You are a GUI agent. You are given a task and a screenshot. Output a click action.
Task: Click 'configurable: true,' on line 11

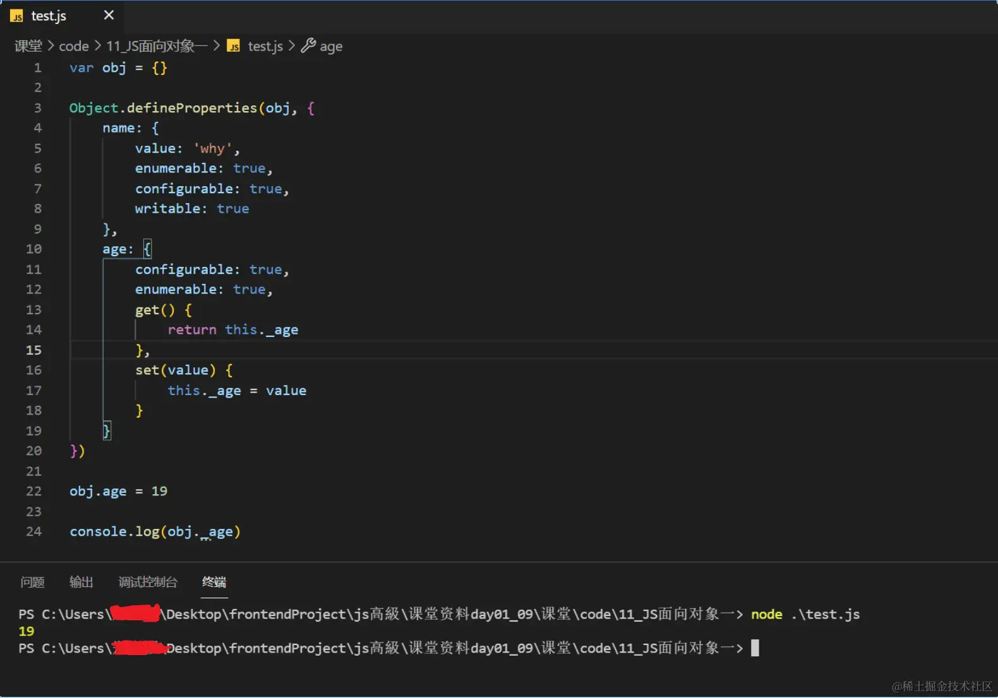click(212, 269)
